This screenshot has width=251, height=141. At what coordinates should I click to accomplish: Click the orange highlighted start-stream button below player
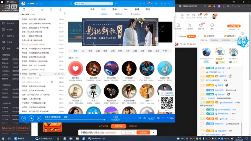(x=118, y=126)
